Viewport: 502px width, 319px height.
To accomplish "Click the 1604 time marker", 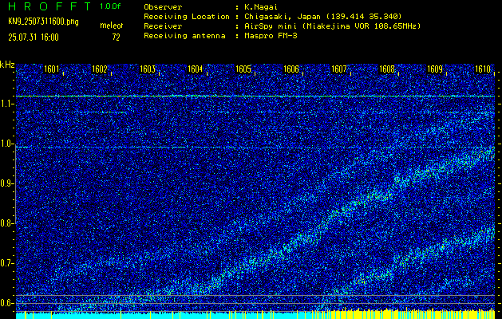I will click(x=195, y=69).
